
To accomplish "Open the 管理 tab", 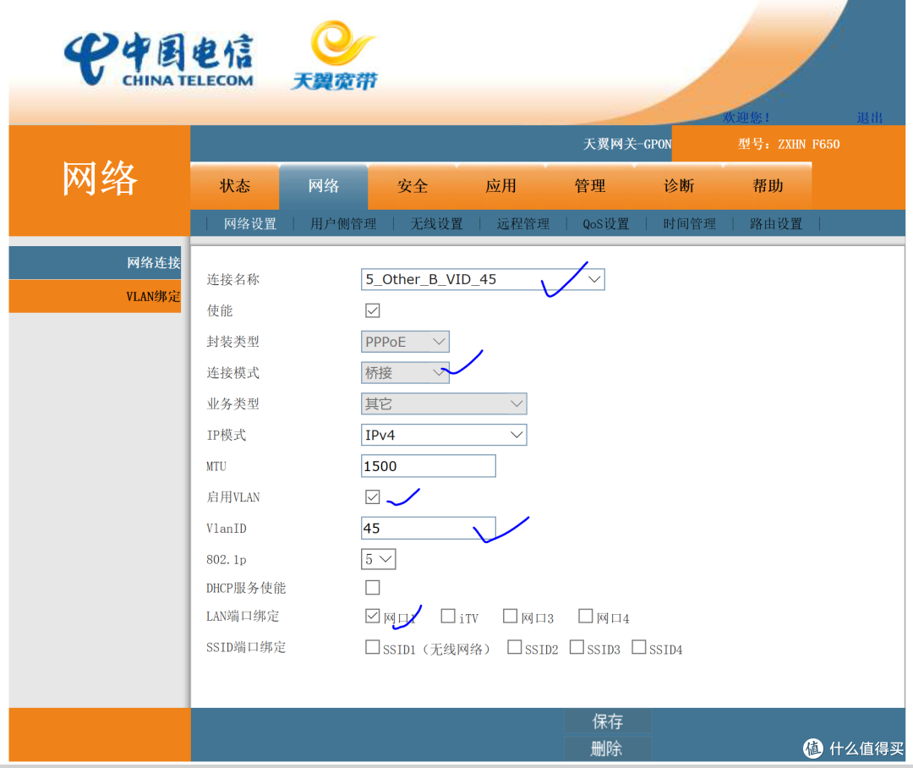I will click(x=589, y=186).
